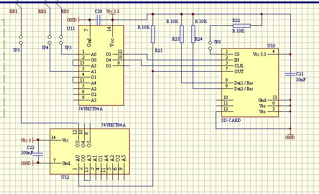Click the C21 designator label
Screen dimensions: 319x194
tap(300, 74)
